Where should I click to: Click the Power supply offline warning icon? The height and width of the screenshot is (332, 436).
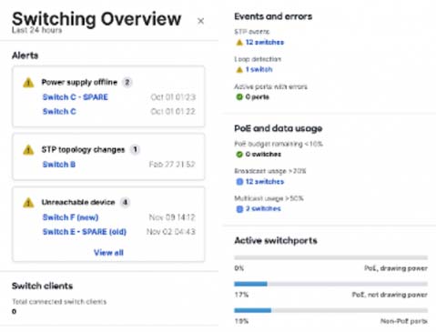coord(28,83)
